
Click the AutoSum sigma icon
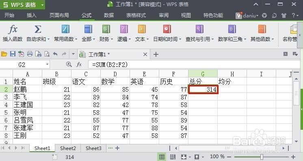click(38, 29)
